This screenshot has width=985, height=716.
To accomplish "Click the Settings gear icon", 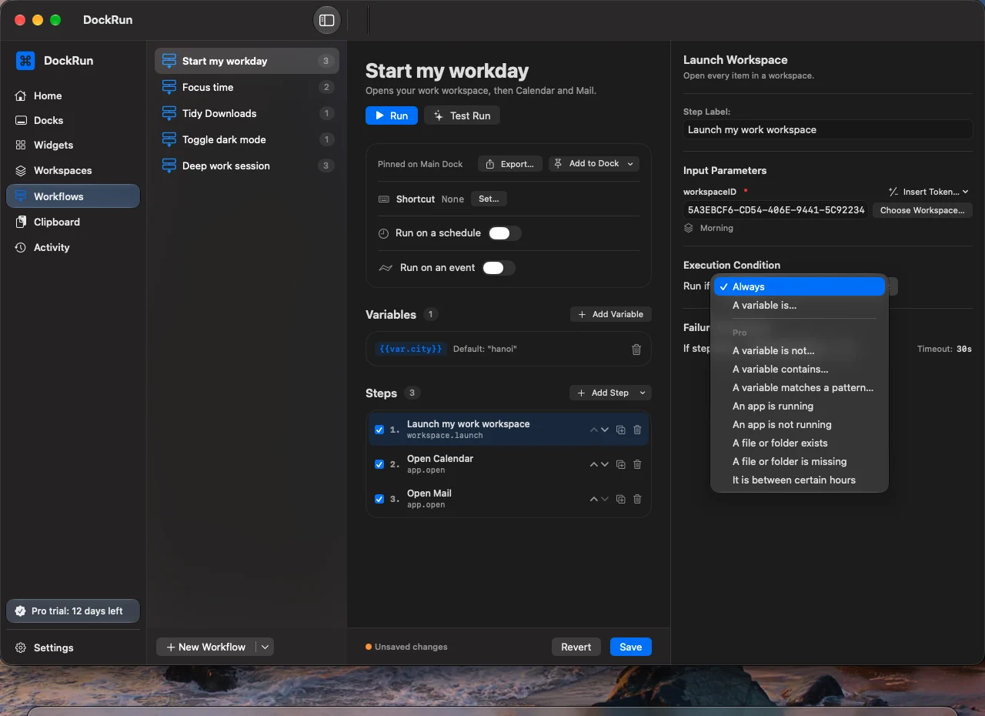I will 21,647.
